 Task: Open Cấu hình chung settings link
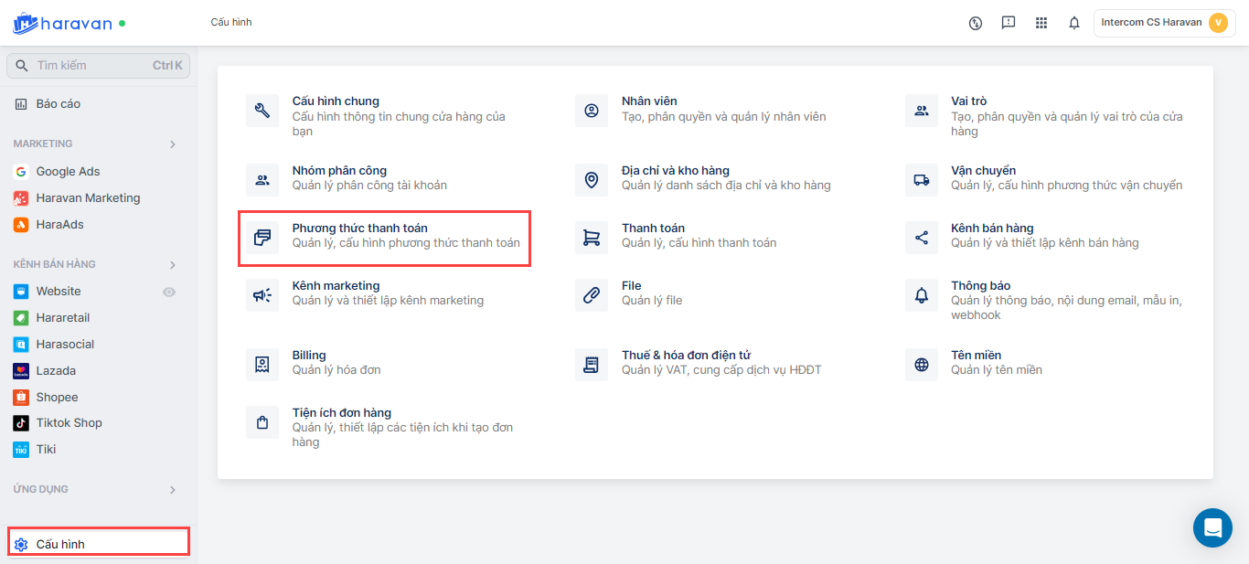coord(336,101)
